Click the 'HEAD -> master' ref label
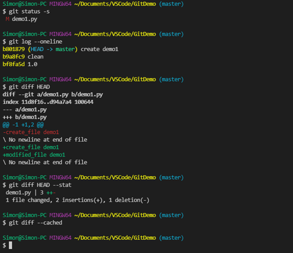This screenshot has height=253, width=293. (52, 49)
